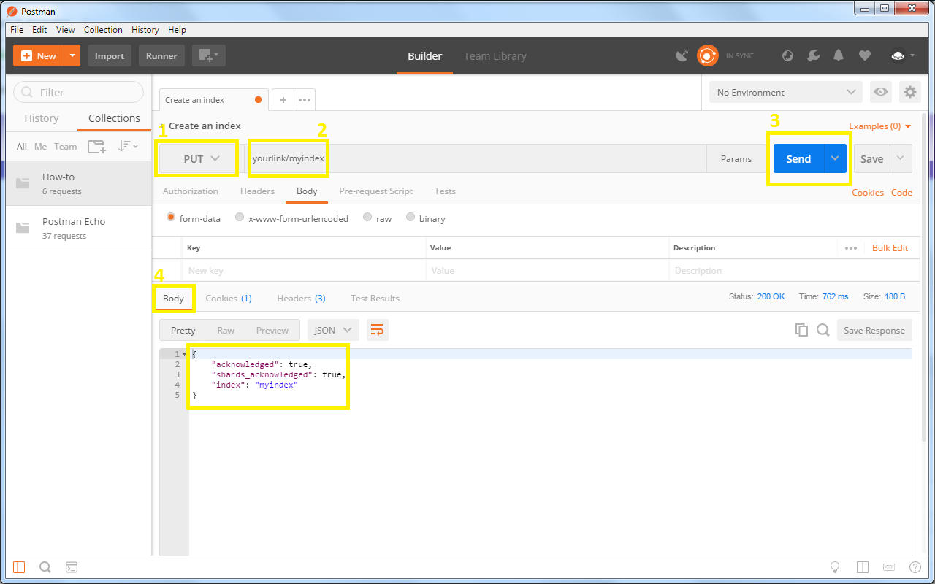Image resolution: width=935 pixels, height=584 pixels.
Task: Open new window dropdown icon in toolbar
Action: pyautogui.click(x=209, y=55)
